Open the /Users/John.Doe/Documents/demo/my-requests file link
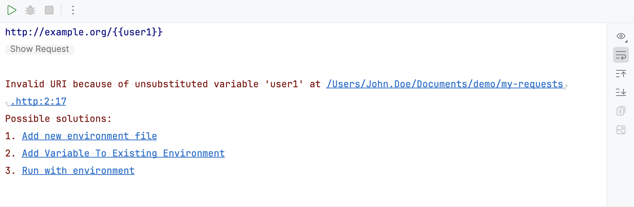The width and height of the screenshot is (634, 207). [445, 84]
